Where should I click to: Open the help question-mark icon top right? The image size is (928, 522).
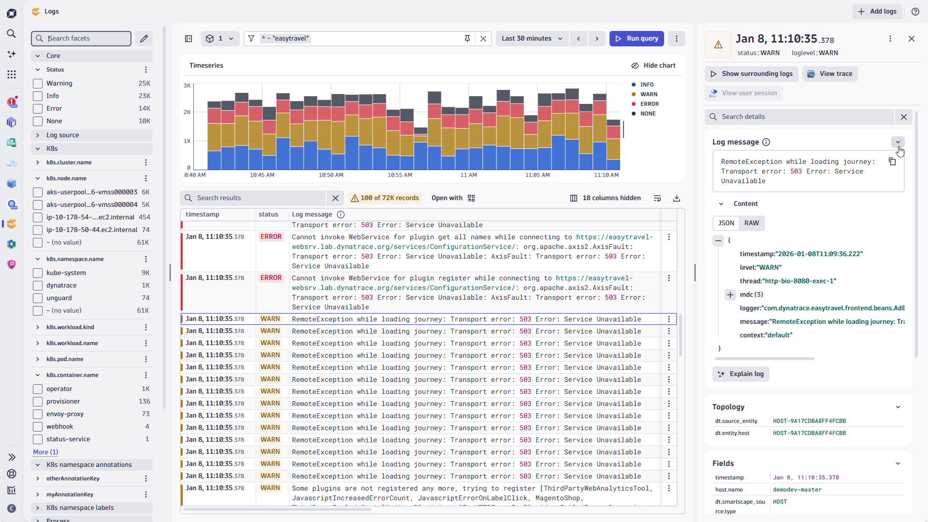[x=915, y=11]
